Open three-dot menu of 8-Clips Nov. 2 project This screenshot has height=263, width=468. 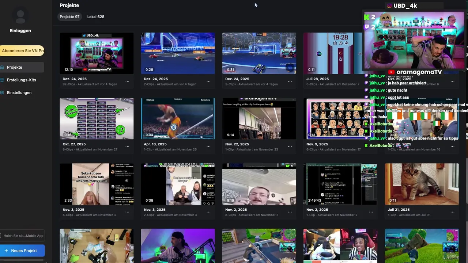tap(290, 212)
